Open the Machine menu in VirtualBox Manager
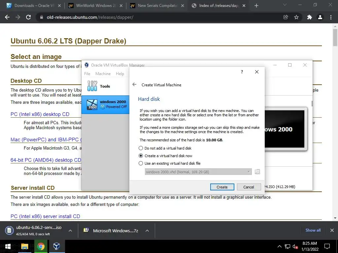This screenshot has height=253, width=338. (103, 74)
